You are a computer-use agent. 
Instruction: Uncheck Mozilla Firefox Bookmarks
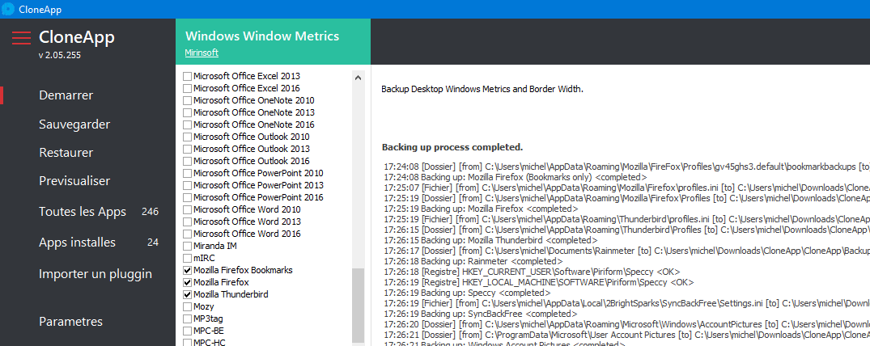click(188, 271)
